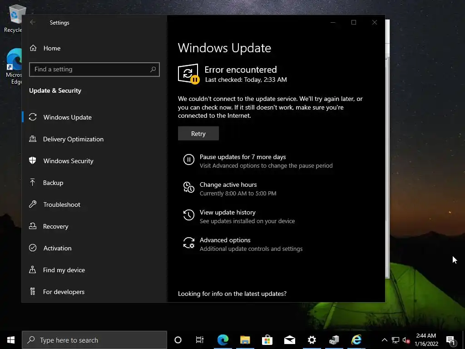Click the magnifier icon in Find a setting

tap(153, 70)
